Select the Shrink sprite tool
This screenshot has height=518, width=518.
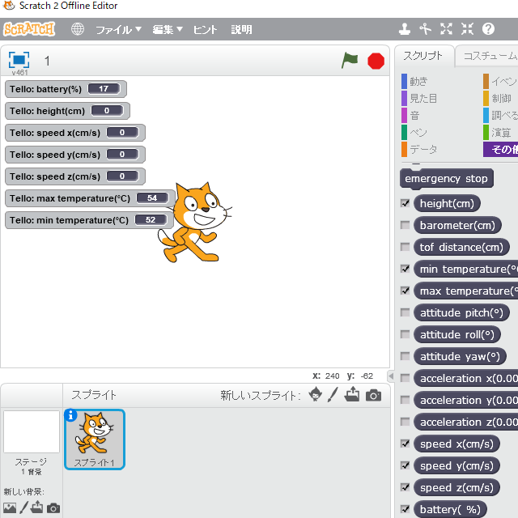pyautogui.click(x=468, y=29)
